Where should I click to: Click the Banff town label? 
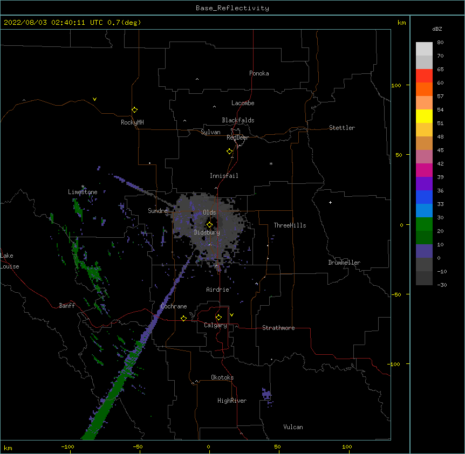[67, 306]
